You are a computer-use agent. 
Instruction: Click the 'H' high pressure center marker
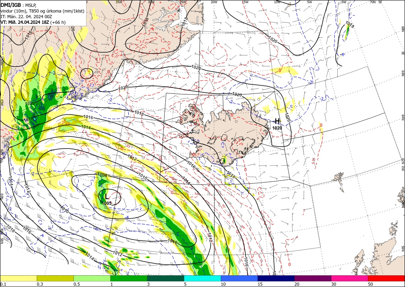[x=277, y=121]
